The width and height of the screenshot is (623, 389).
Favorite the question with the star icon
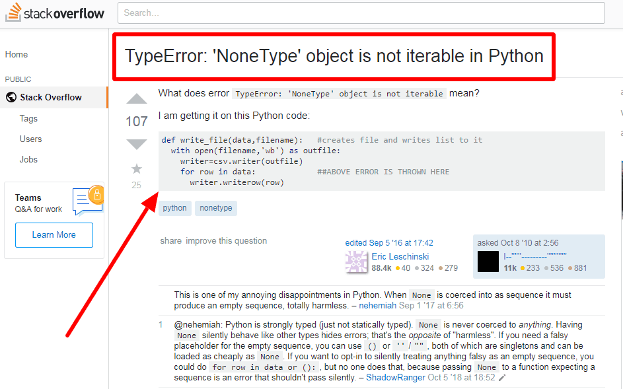[x=137, y=169]
